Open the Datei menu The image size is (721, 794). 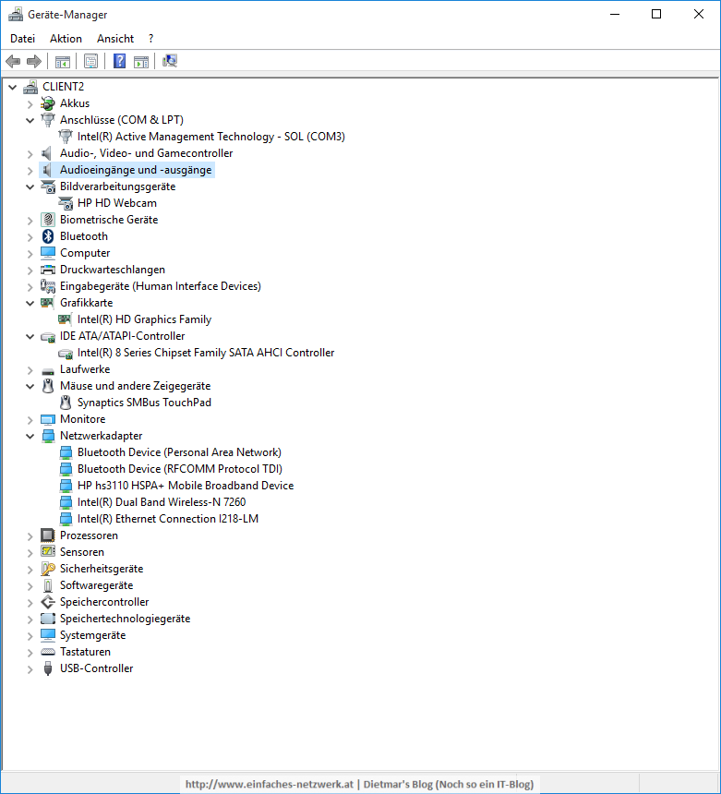[22, 39]
